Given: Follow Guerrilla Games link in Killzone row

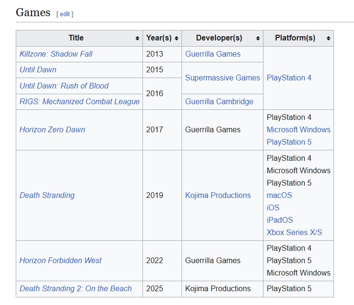Looking at the screenshot, I should click(212, 54).
